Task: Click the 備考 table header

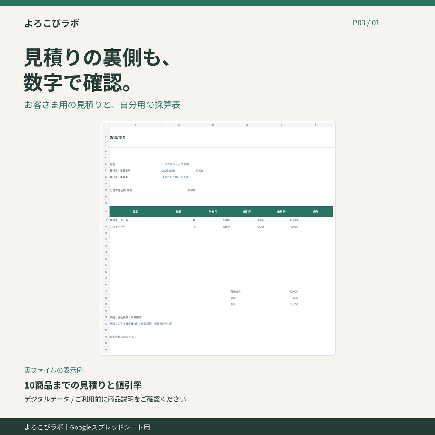Action: point(316,212)
